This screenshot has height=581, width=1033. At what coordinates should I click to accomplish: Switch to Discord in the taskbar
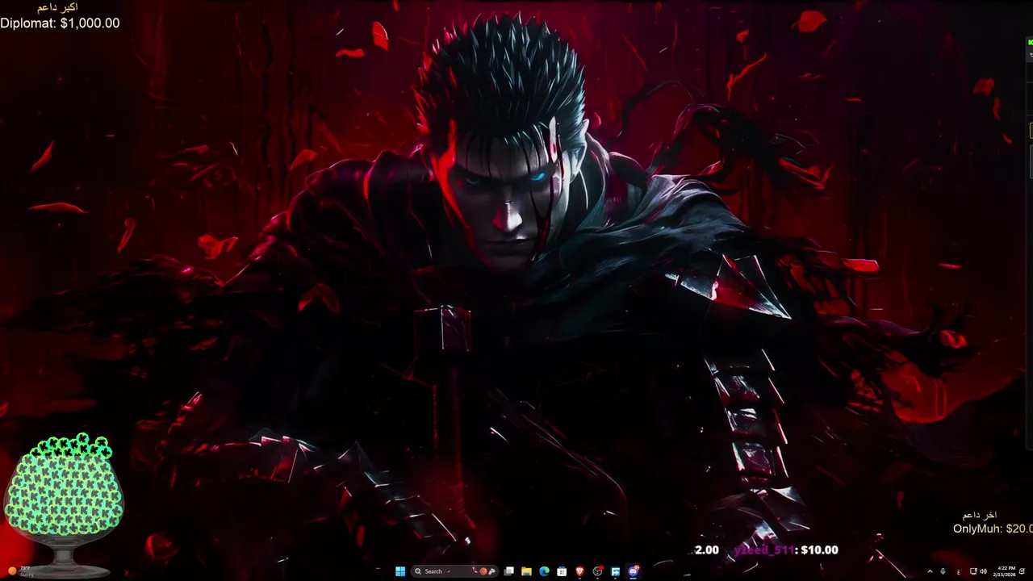pos(634,571)
